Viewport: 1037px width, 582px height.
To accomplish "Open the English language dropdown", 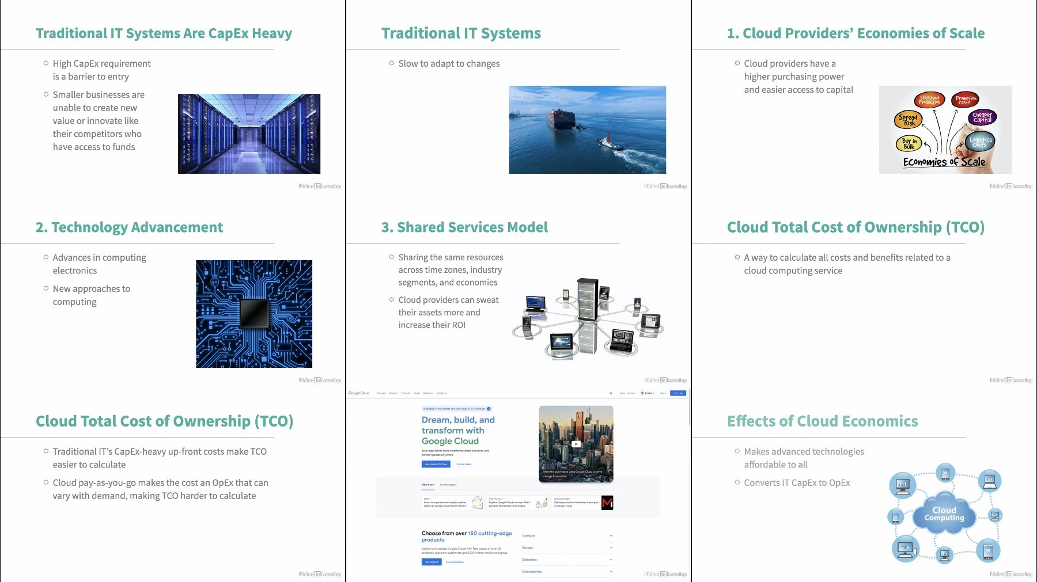I will [648, 393].
